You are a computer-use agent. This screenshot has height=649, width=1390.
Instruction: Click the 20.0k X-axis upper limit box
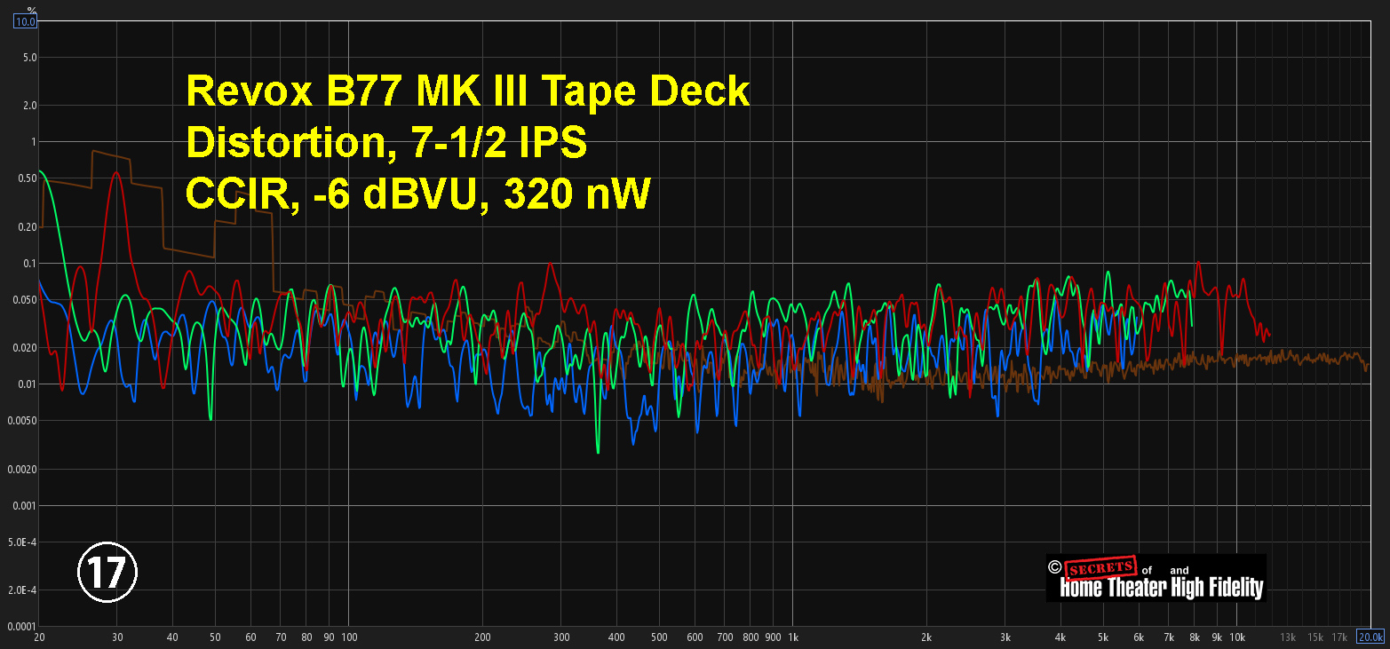pos(1370,637)
